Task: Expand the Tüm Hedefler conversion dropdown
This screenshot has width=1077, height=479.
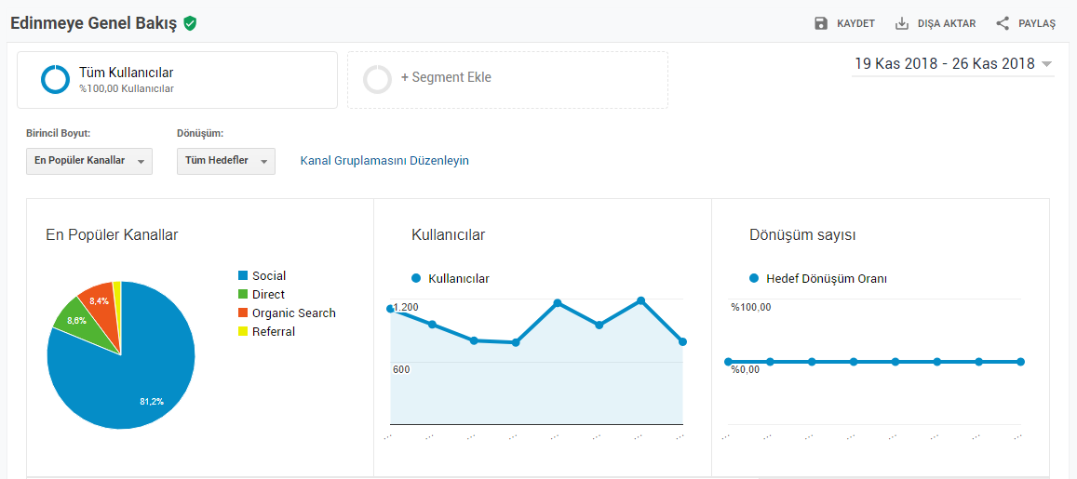Action: click(x=226, y=161)
